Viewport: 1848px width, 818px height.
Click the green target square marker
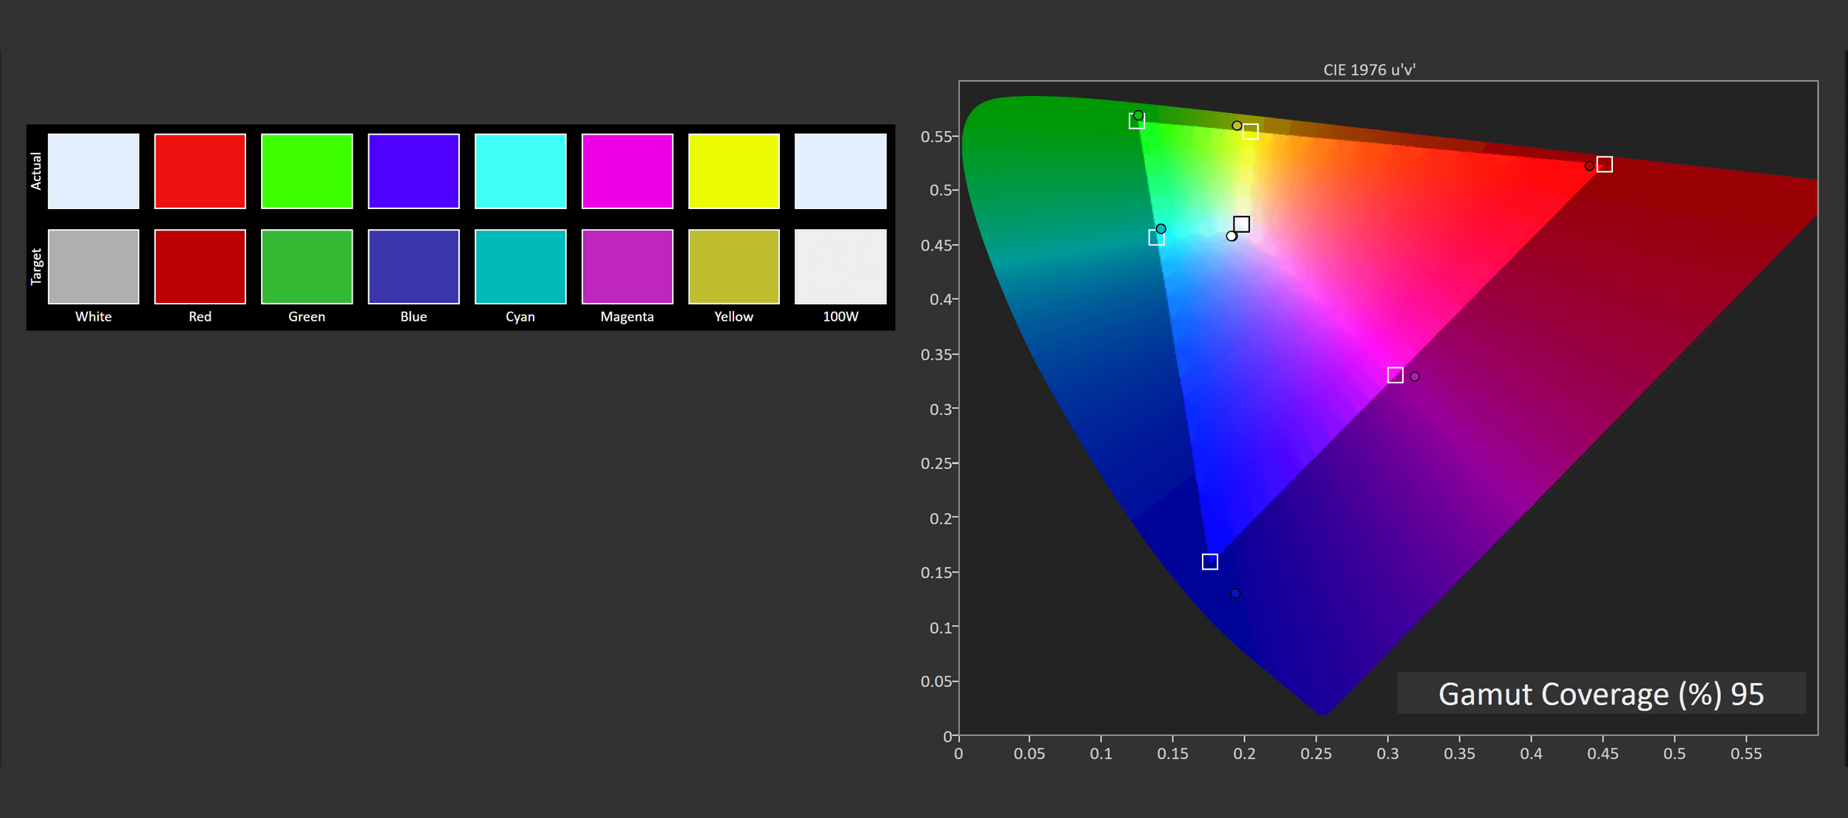click(x=1136, y=121)
